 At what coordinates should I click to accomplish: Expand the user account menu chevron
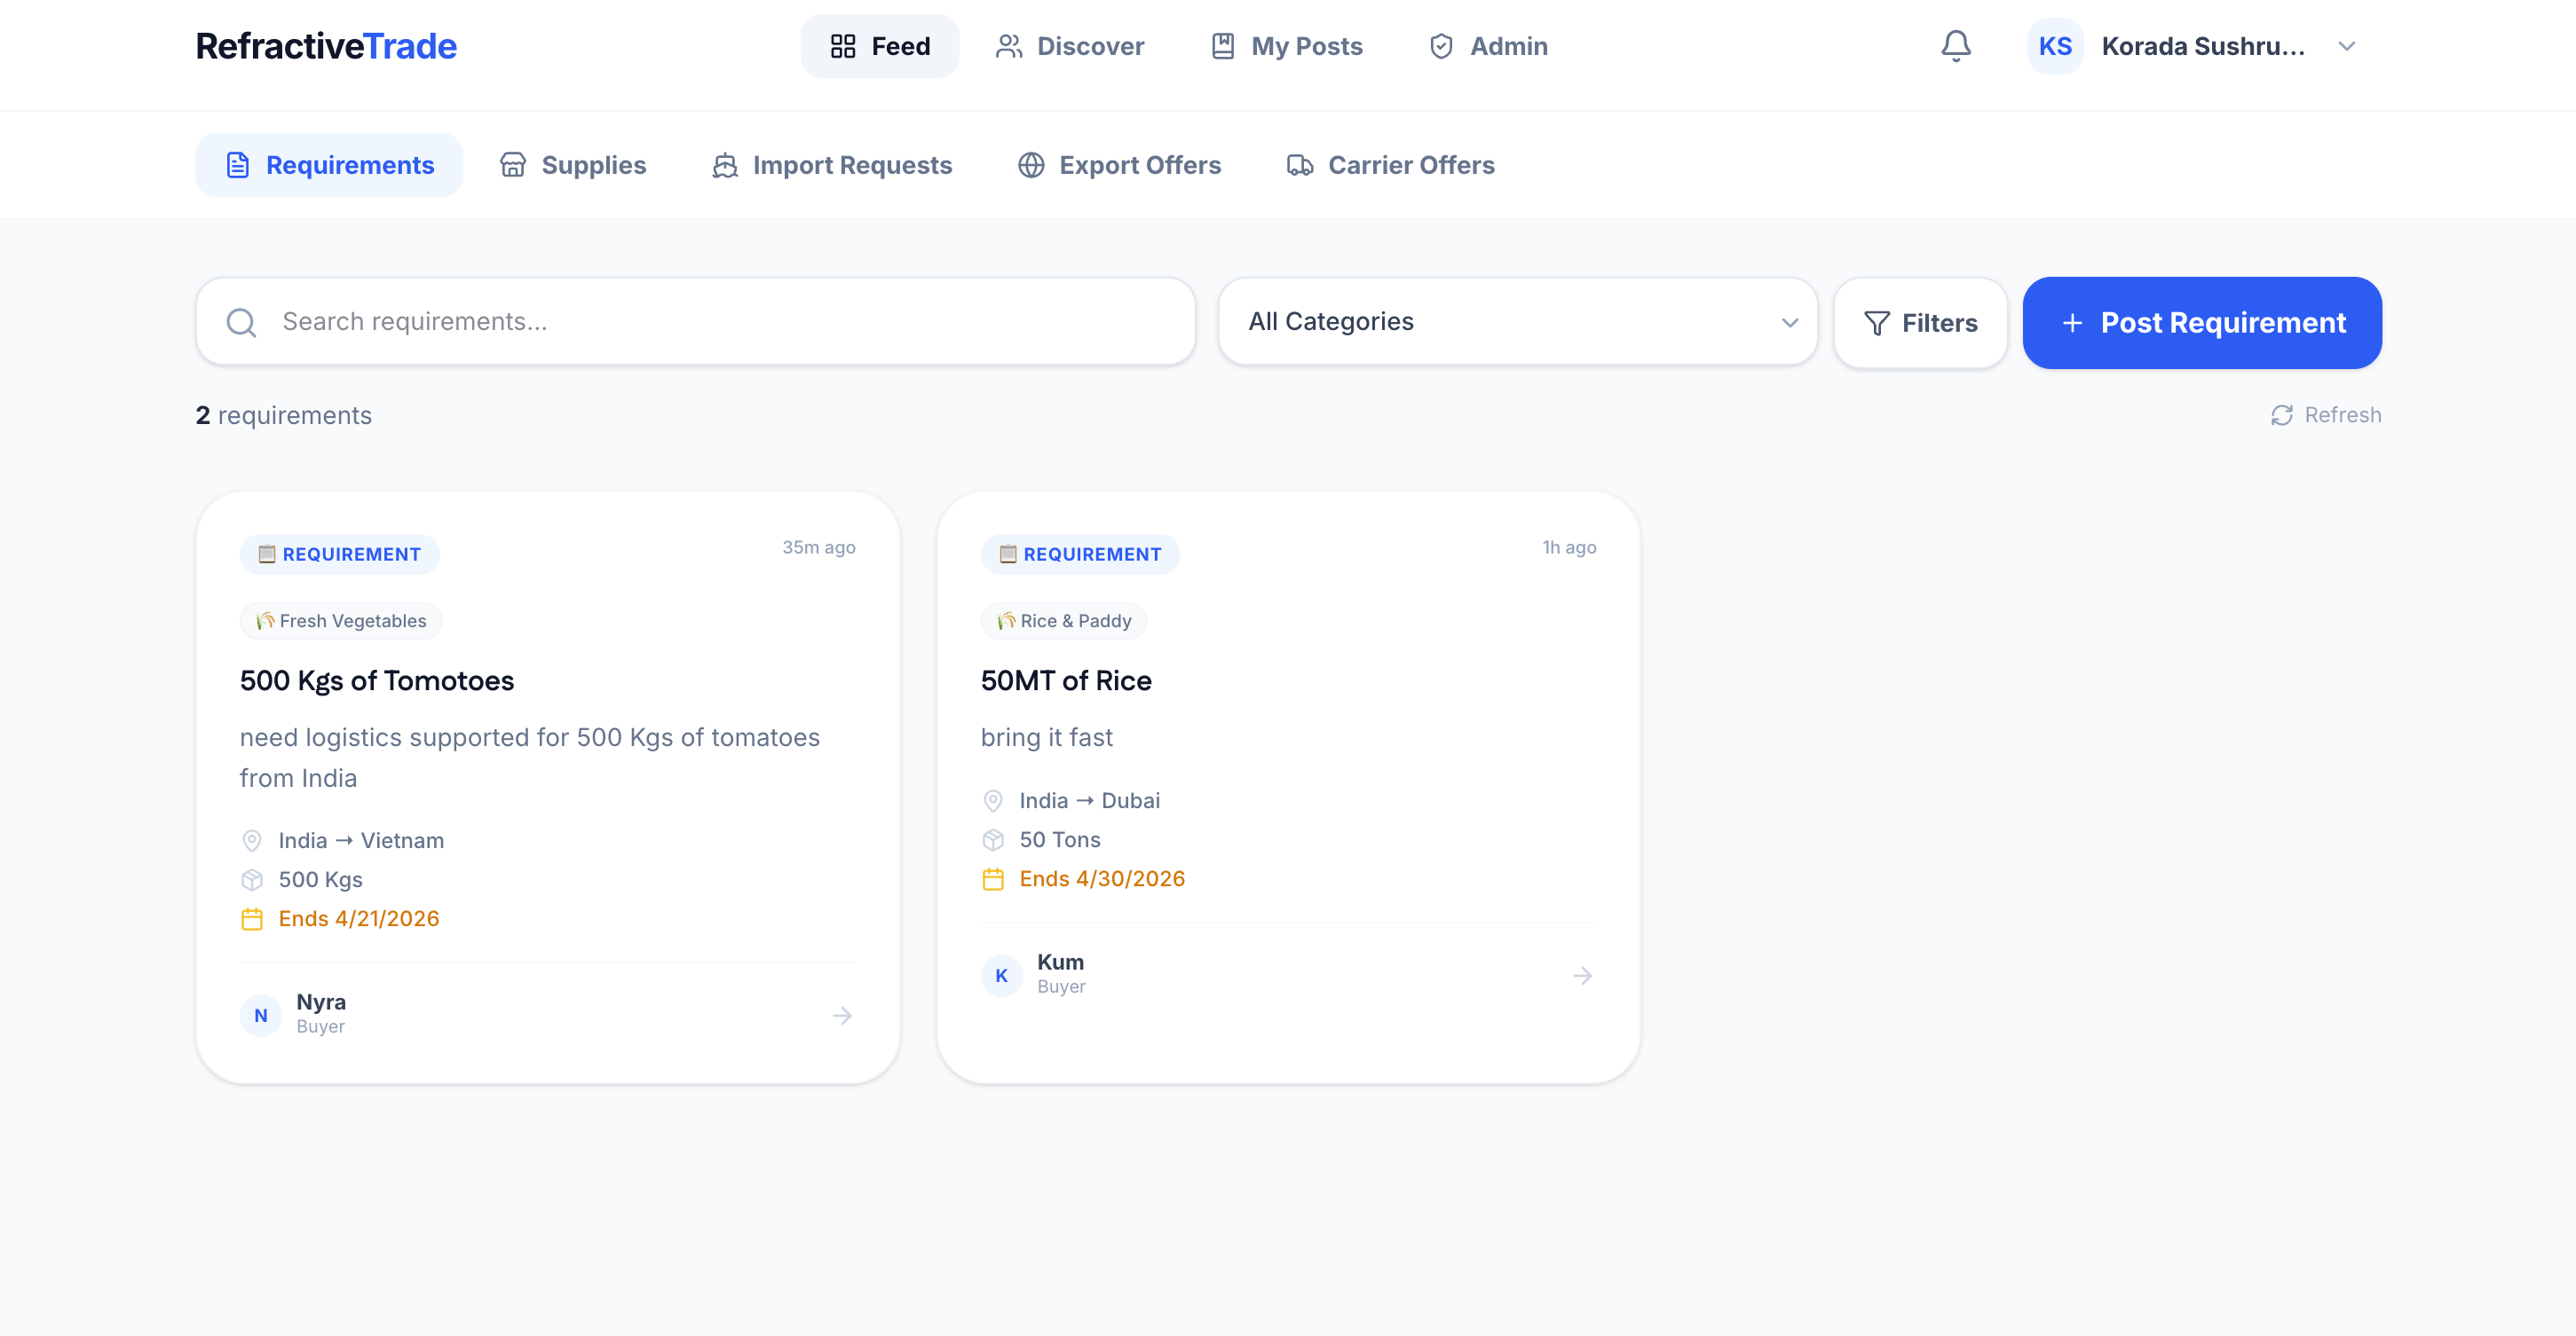(2346, 46)
